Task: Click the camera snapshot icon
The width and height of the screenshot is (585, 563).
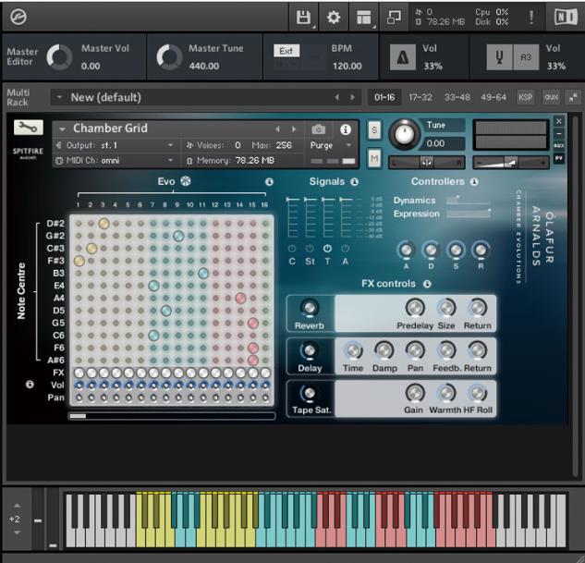Action: coord(319,129)
